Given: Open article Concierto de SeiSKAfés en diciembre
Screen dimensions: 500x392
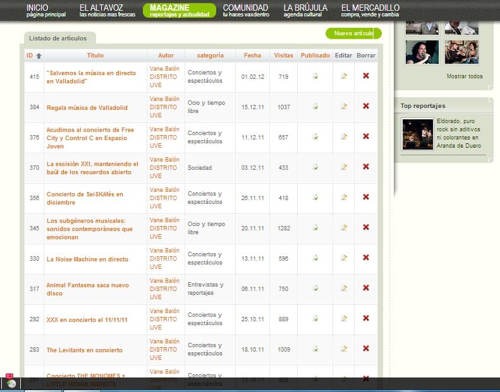Looking at the screenshot, I should coord(85,198).
